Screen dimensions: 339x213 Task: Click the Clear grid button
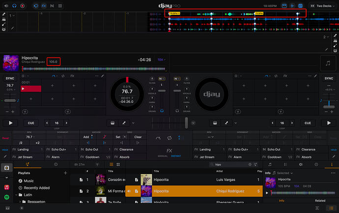pos(138,137)
